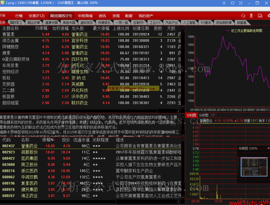Sort stocks by 流通市值 column header

81,140
